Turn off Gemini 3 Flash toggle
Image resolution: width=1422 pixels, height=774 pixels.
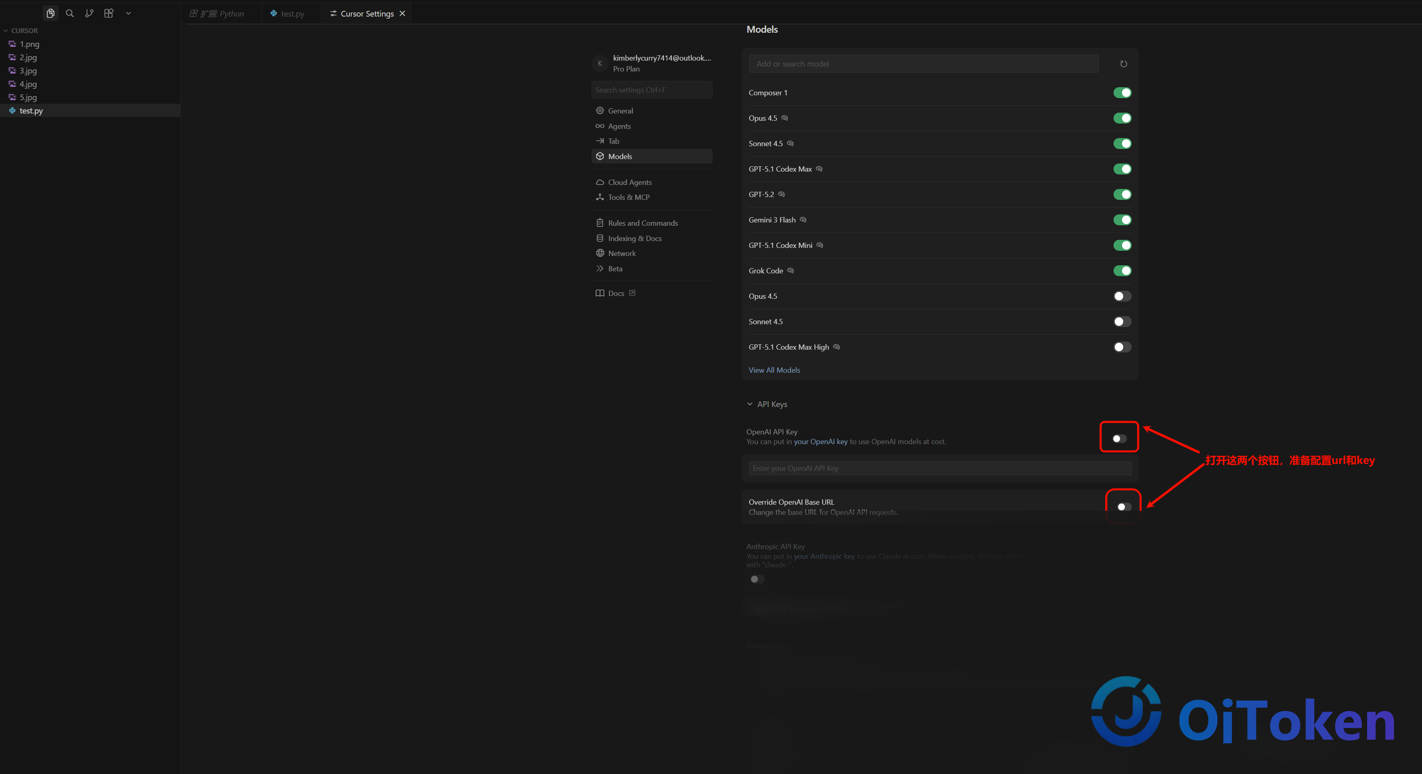[1122, 220]
